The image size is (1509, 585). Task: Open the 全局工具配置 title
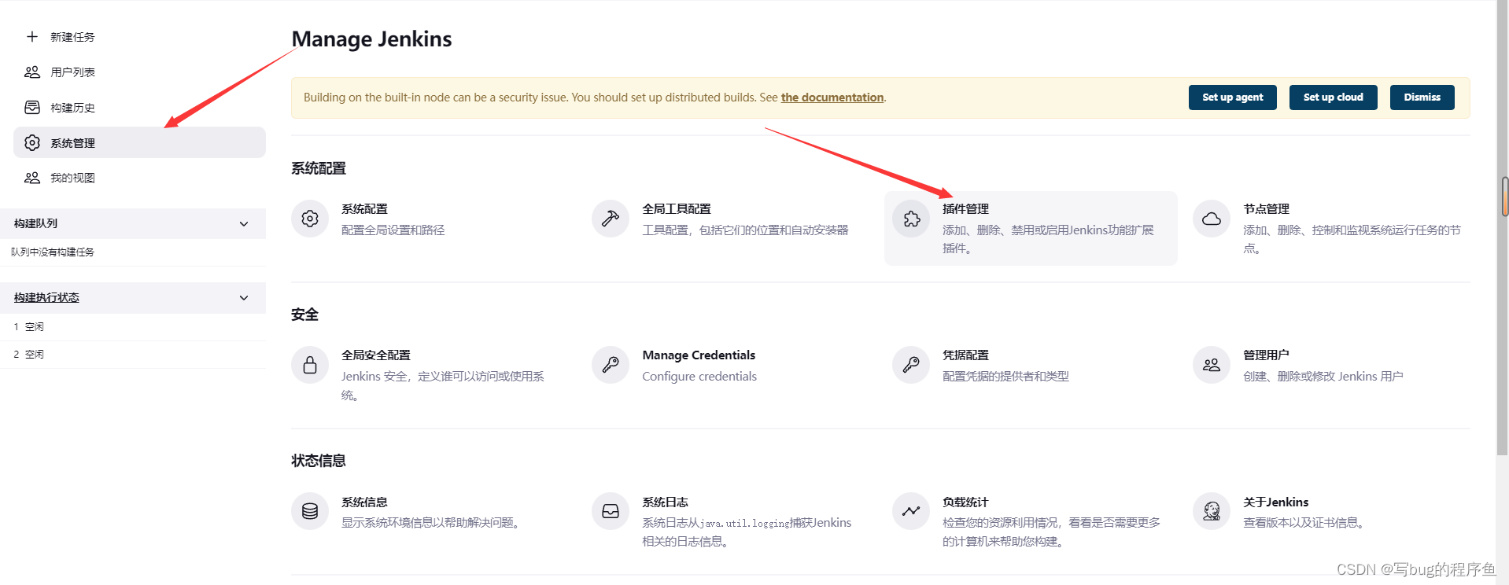click(x=677, y=208)
